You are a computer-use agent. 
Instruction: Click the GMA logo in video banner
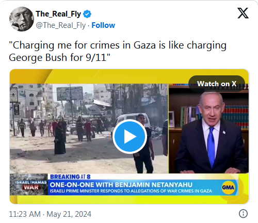tap(228, 187)
